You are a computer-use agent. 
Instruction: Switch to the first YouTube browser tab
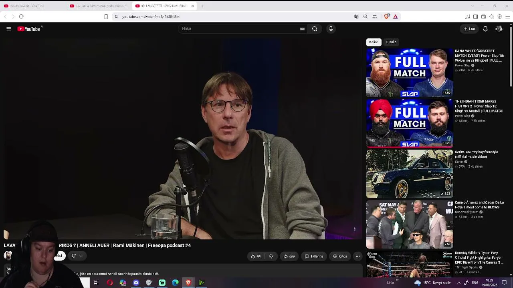[x=32, y=6]
